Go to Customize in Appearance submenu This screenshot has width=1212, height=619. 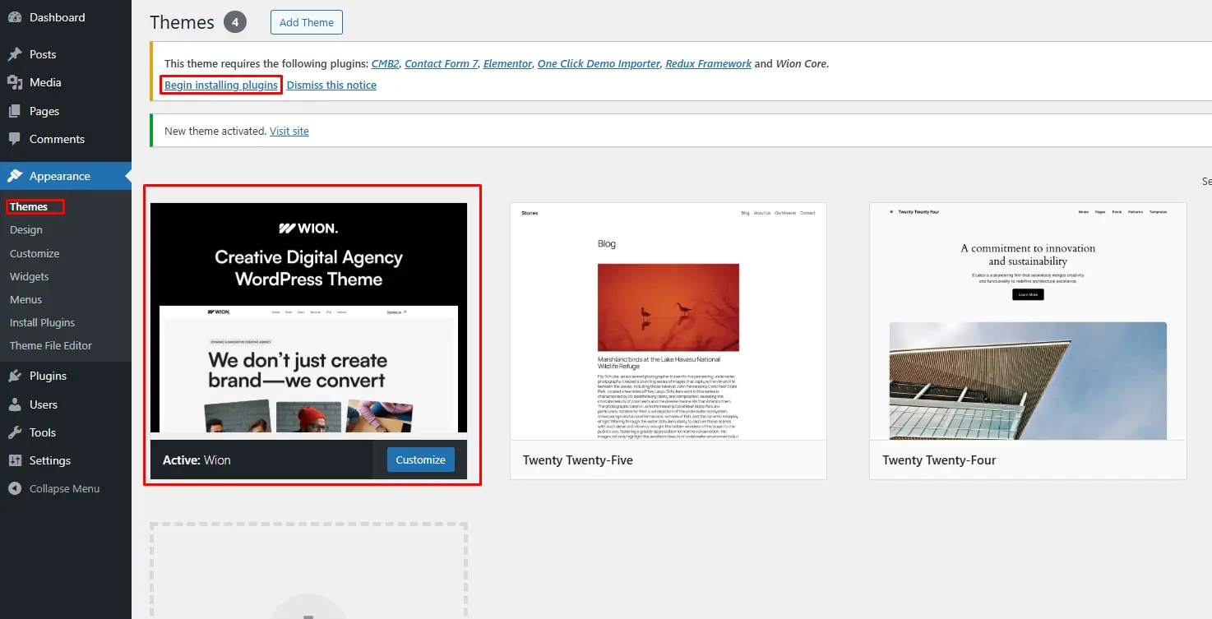tap(35, 253)
